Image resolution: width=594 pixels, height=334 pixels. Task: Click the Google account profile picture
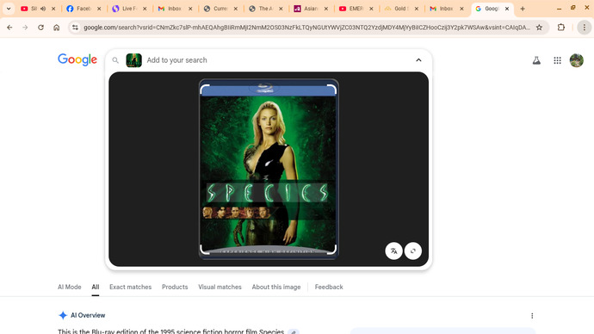577,60
